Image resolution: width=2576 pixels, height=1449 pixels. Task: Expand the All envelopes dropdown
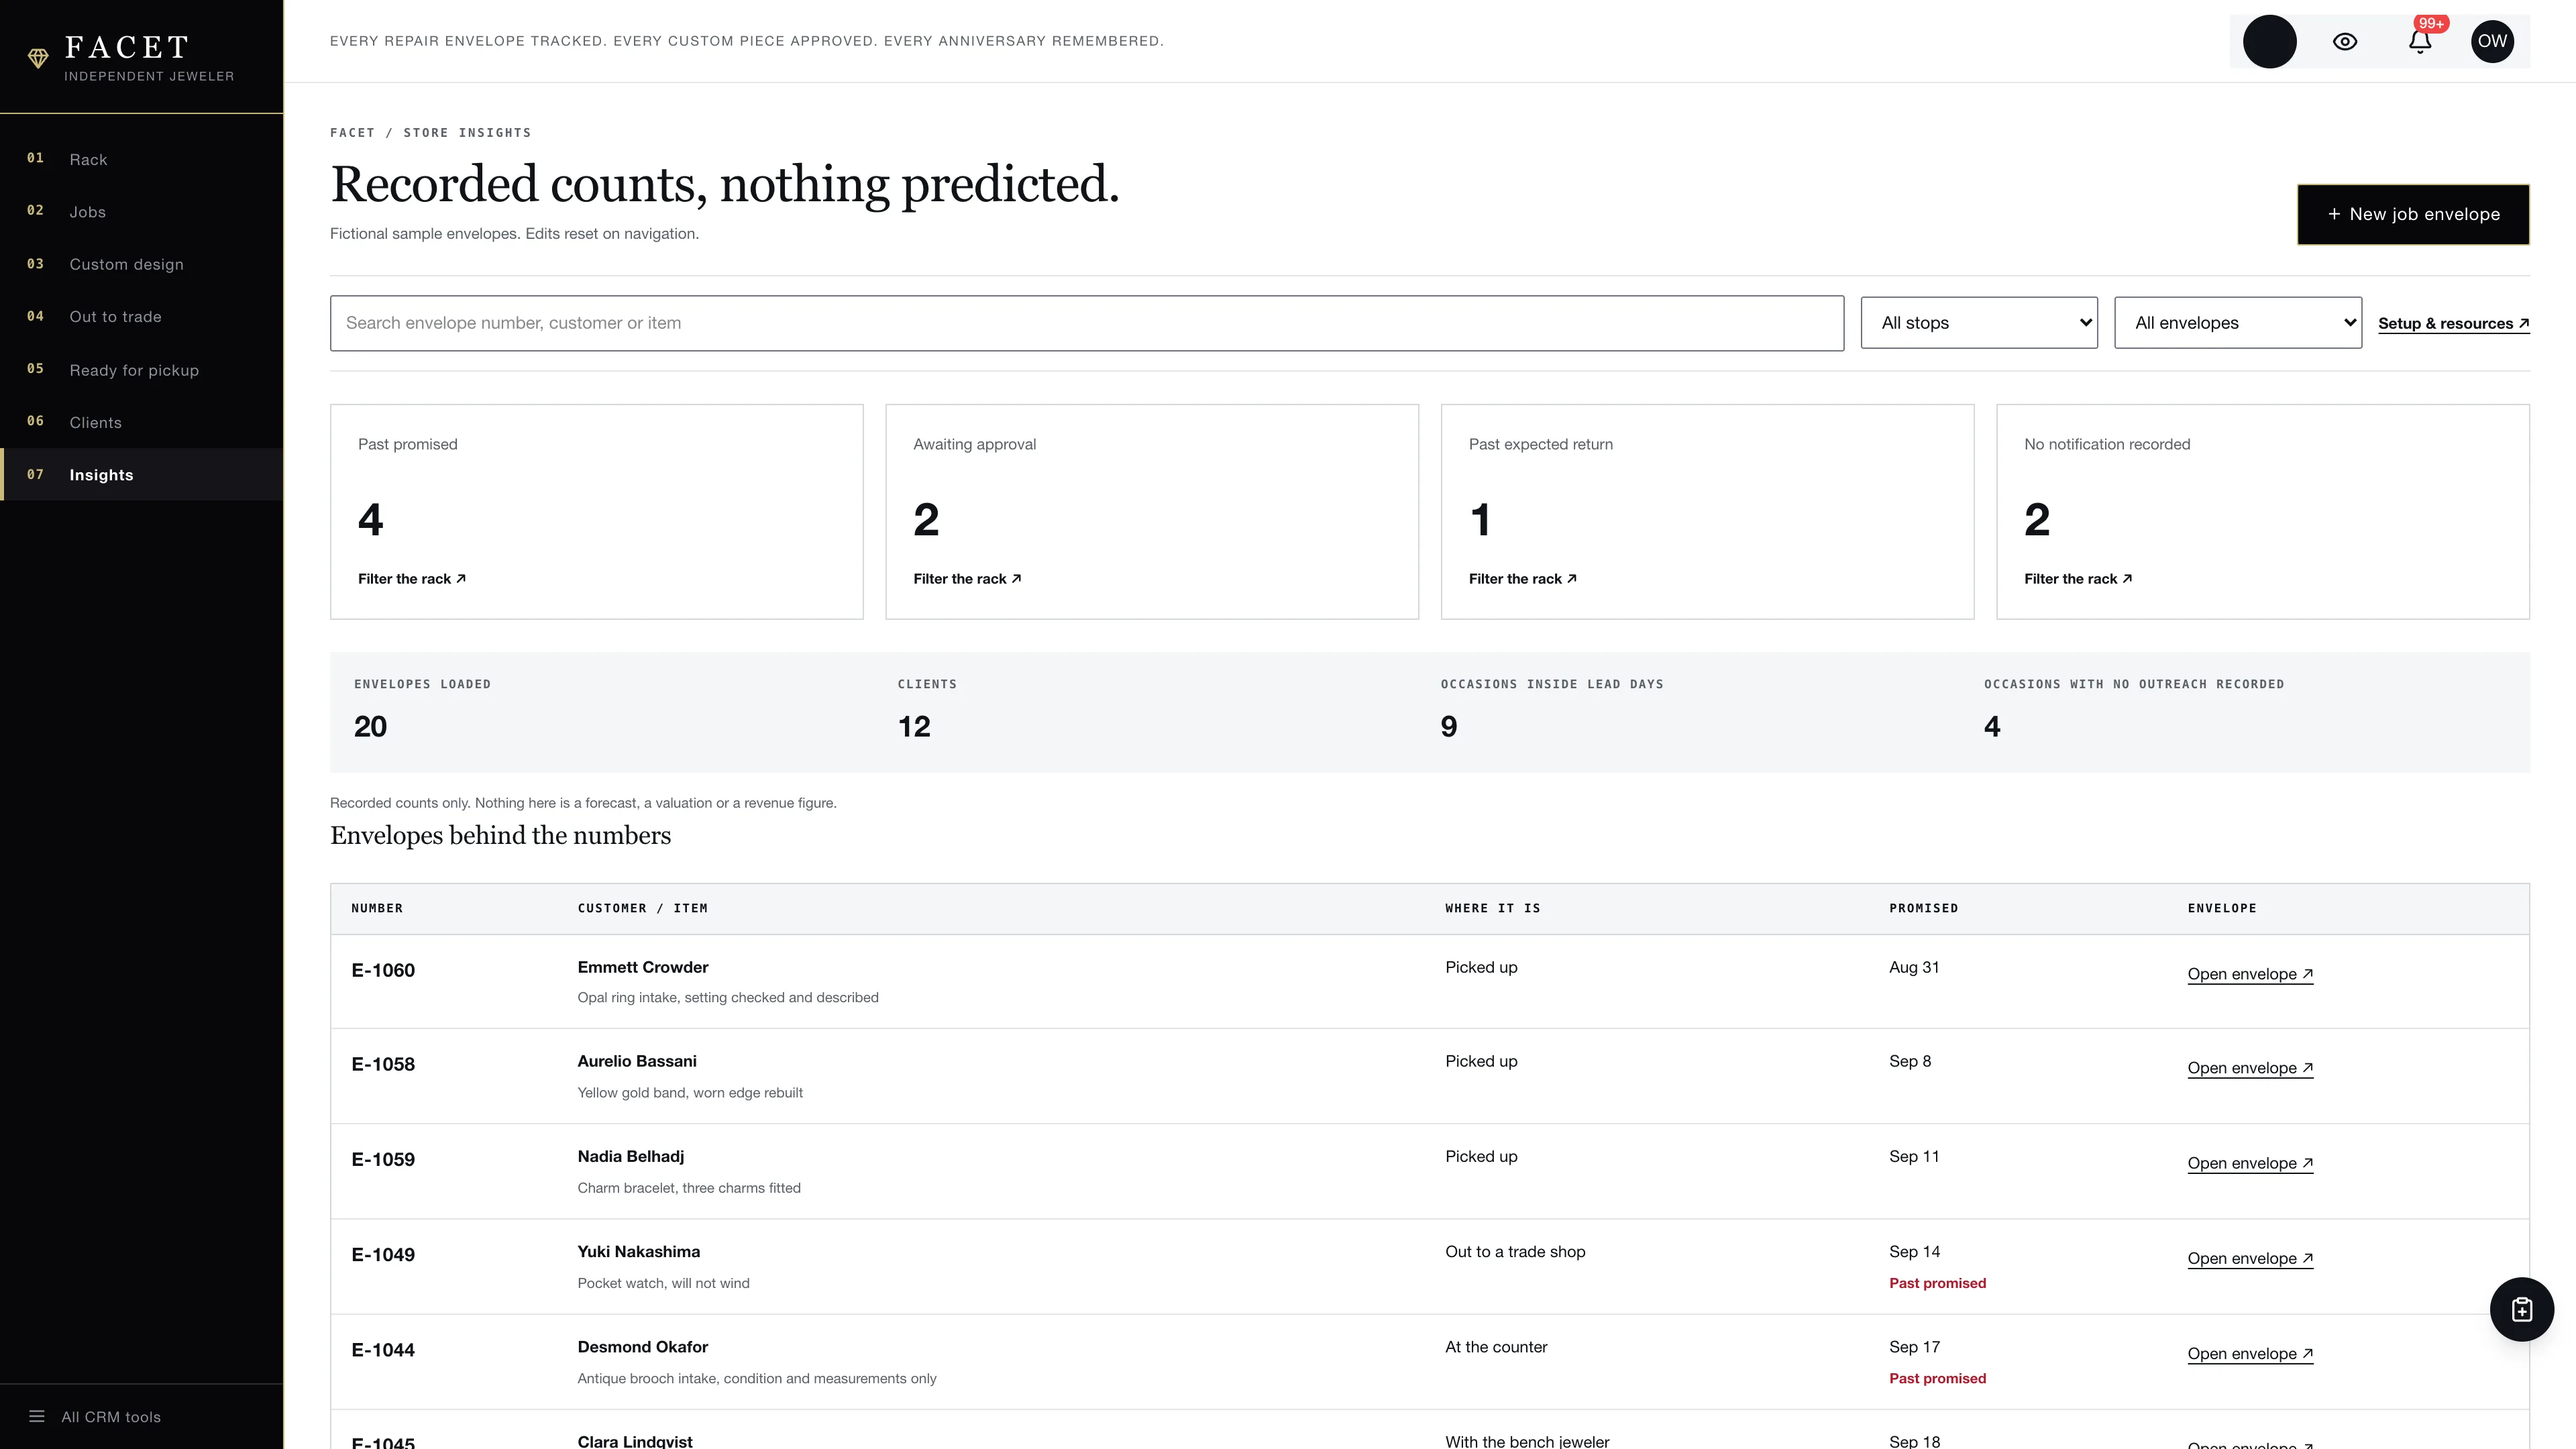tap(2238, 323)
